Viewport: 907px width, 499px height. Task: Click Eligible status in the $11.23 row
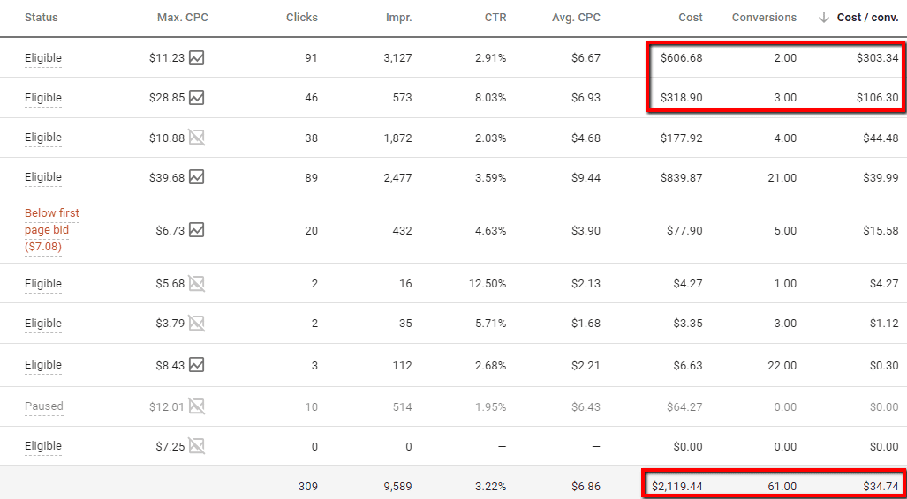tap(42, 58)
